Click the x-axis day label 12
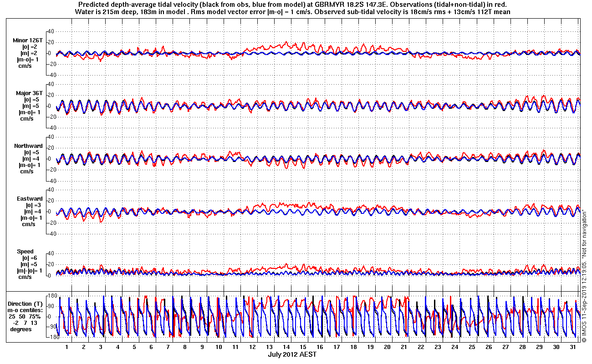 click(x=252, y=347)
